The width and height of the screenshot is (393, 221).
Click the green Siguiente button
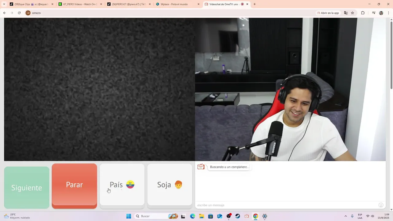(x=27, y=188)
